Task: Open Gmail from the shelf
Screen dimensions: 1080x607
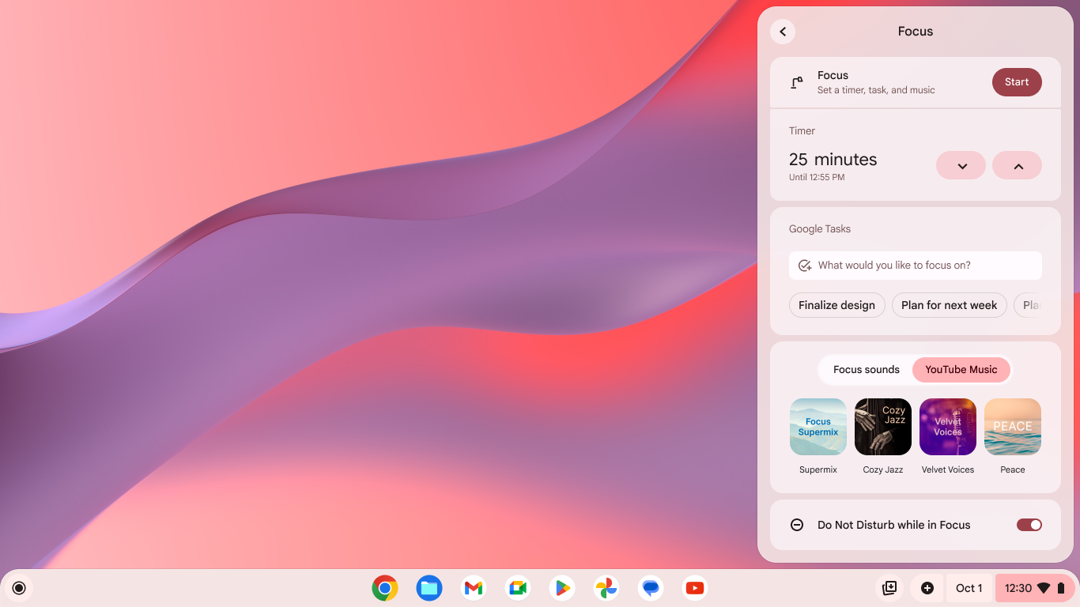Action: click(473, 588)
